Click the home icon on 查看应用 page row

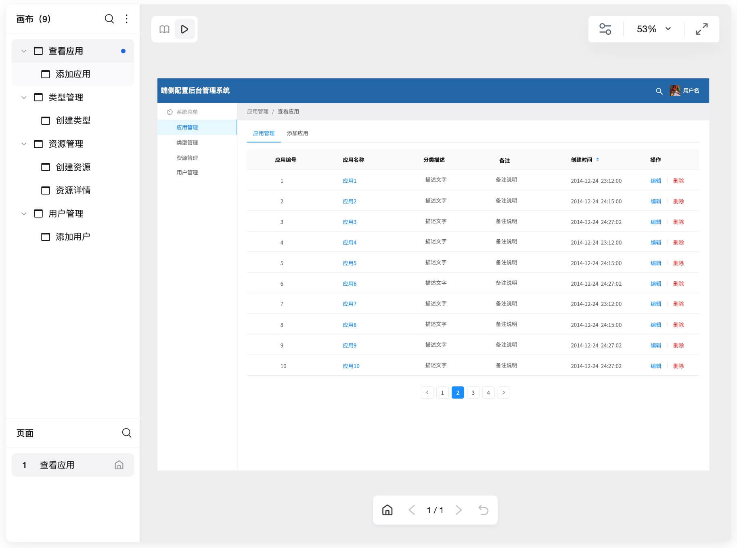point(119,465)
